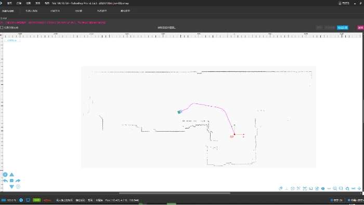This screenshot has width=364, height=205.
Task: Click the measure distance ruler icon
Action: coord(353,188)
